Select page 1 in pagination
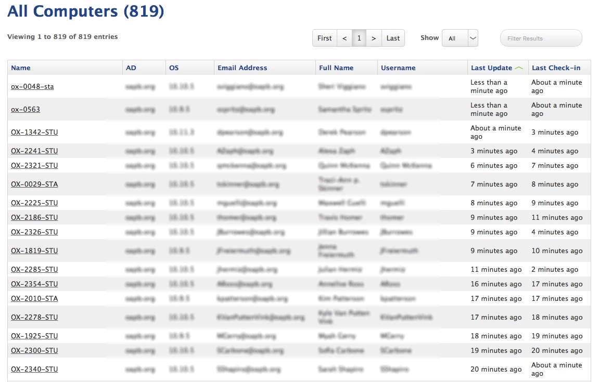 (359, 38)
